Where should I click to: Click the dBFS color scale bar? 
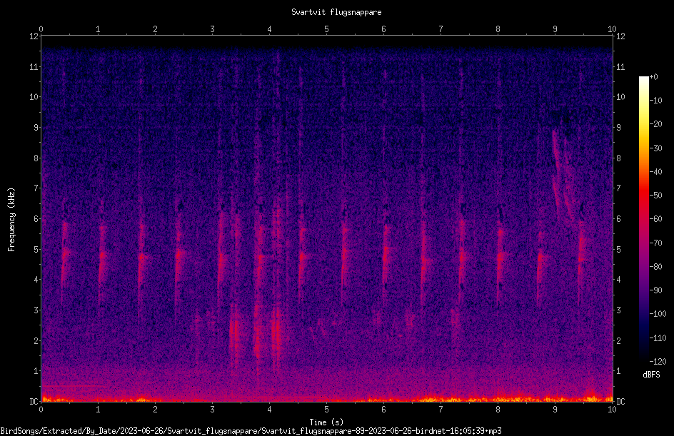[x=643, y=219]
